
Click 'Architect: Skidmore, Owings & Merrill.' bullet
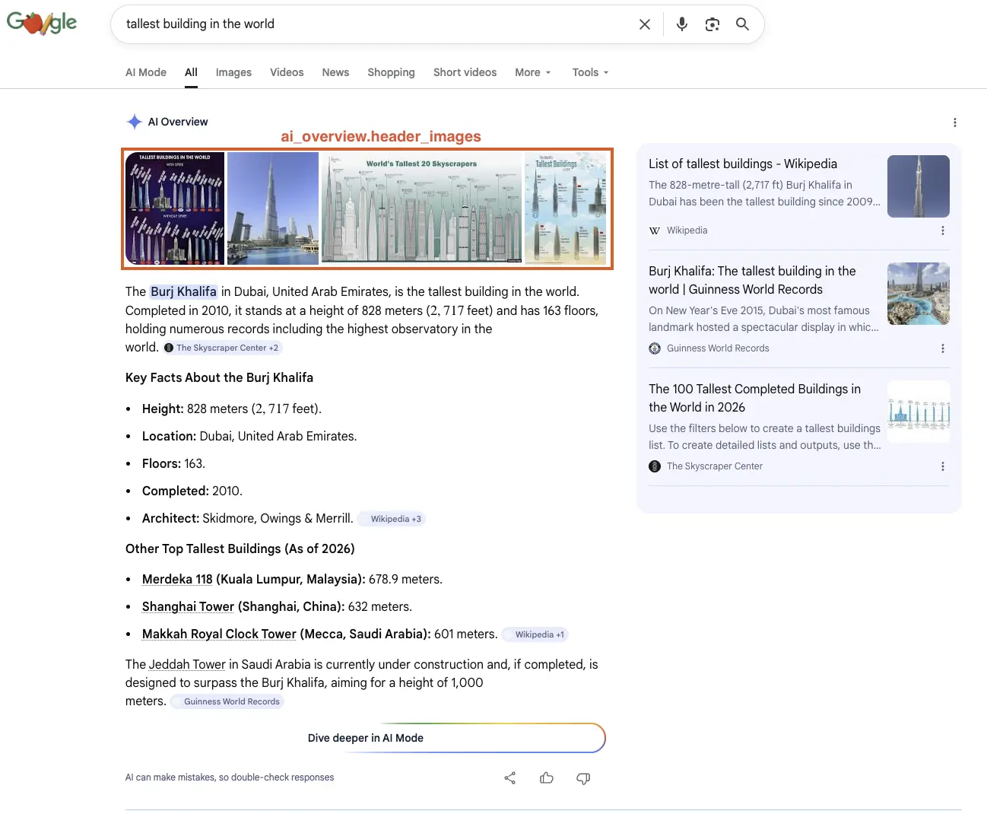point(248,518)
